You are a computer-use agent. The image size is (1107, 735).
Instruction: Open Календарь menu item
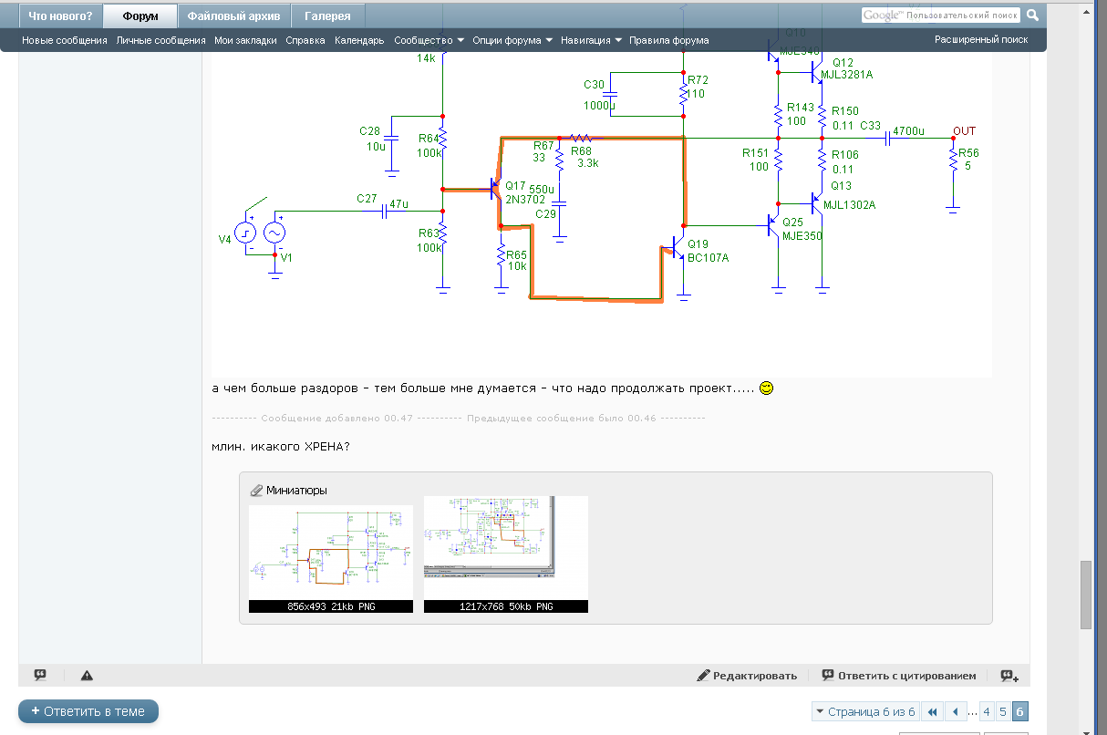pyautogui.click(x=359, y=40)
